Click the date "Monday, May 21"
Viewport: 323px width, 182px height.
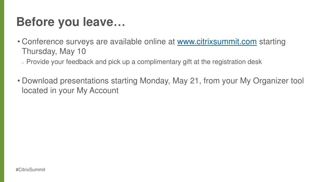pyautogui.click(x=170, y=81)
